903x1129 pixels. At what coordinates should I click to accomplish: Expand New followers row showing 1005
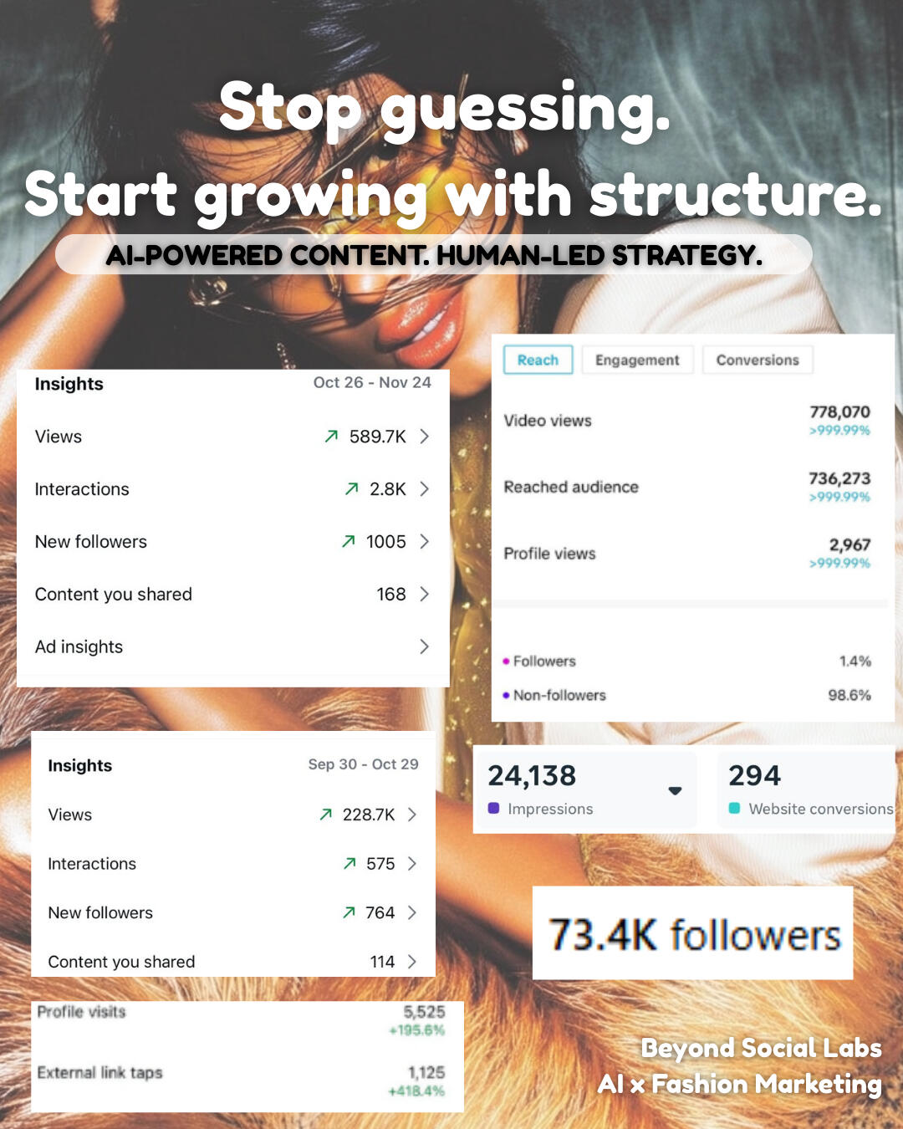click(x=425, y=542)
